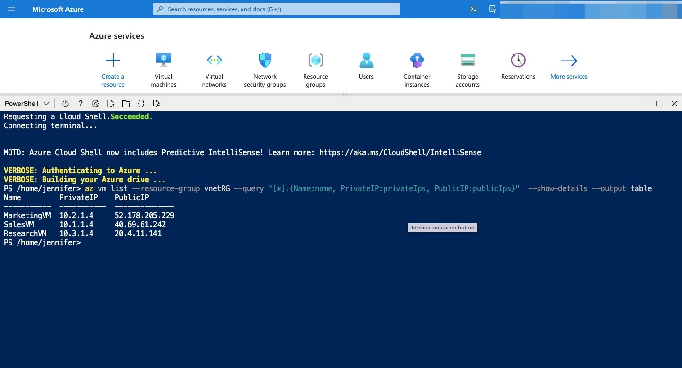Open the PowerShell shell type dropdown
This screenshot has height=368, width=682.
pyautogui.click(x=27, y=104)
